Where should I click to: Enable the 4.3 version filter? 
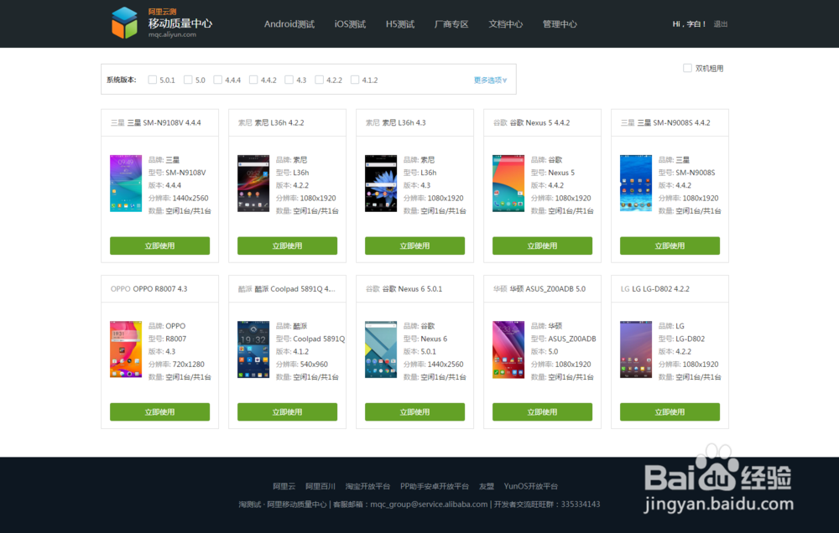pyautogui.click(x=289, y=80)
